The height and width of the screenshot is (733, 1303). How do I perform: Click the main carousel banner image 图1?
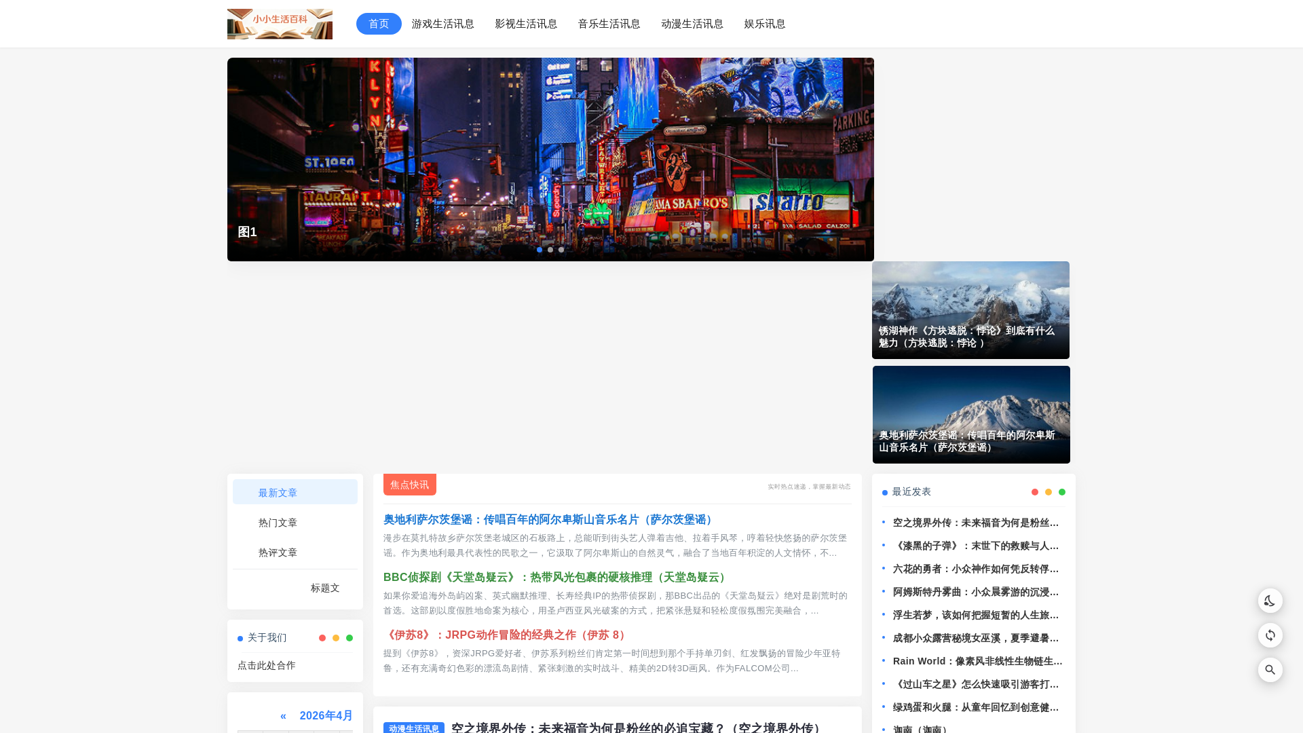point(550,159)
